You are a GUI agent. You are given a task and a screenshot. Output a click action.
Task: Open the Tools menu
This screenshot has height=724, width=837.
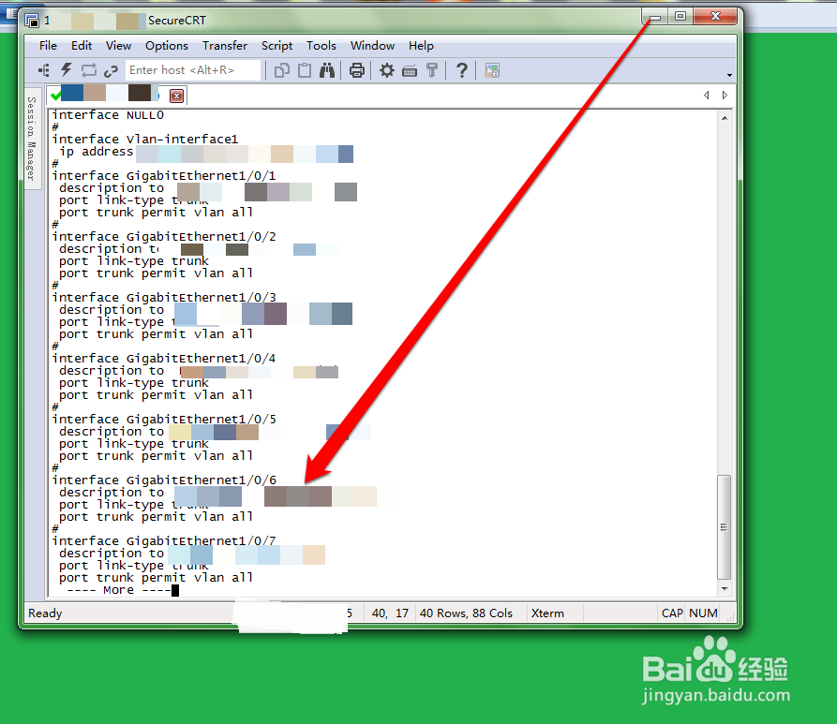click(x=321, y=46)
